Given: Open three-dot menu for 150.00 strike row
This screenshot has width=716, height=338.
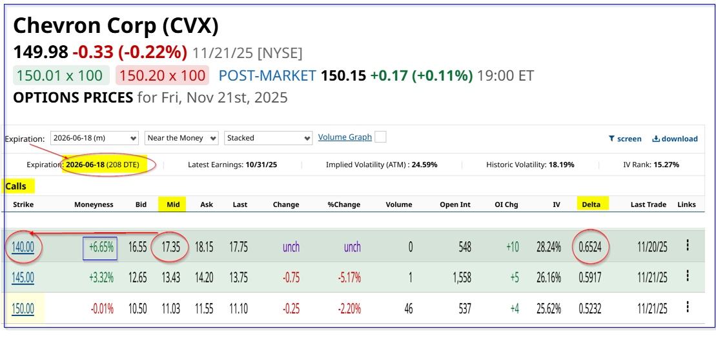Looking at the screenshot, I should tap(688, 308).
